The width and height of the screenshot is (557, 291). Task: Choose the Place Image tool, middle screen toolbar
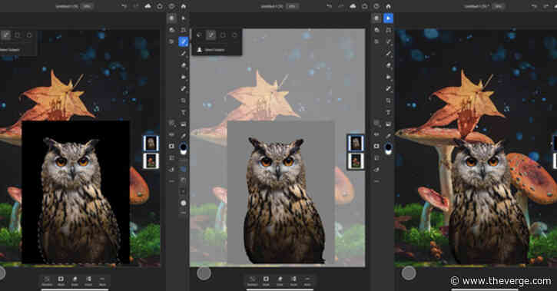(184, 124)
